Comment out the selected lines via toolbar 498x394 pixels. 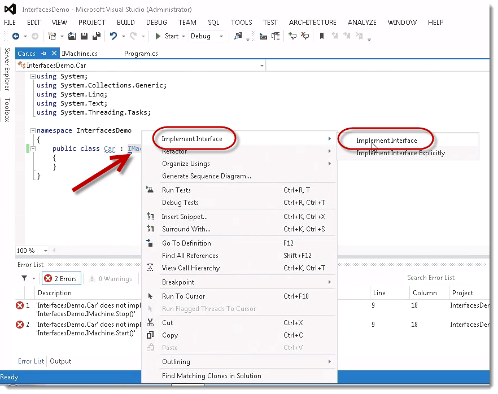tap(292, 36)
